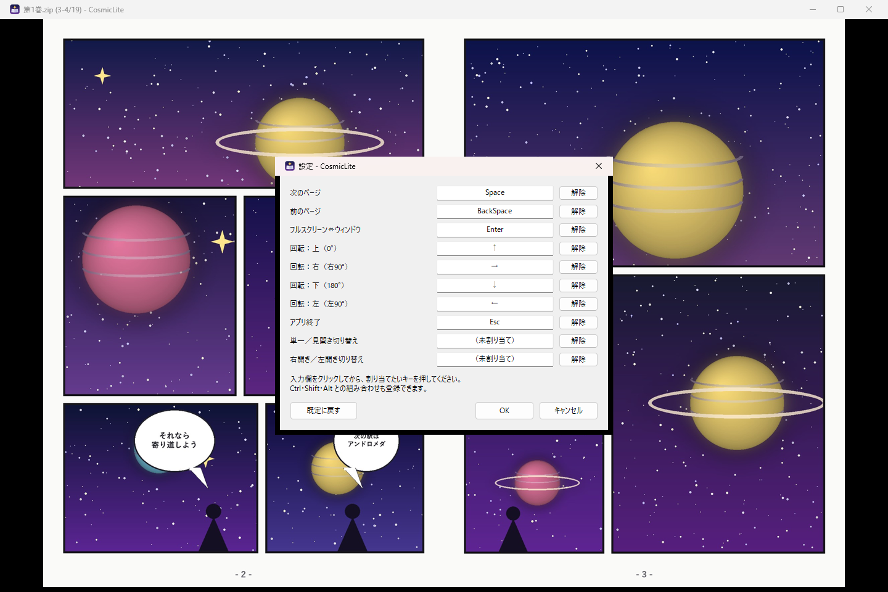Screen dimensions: 888x592
Task: Close the 設定 dialog with X
Action: pos(598,166)
